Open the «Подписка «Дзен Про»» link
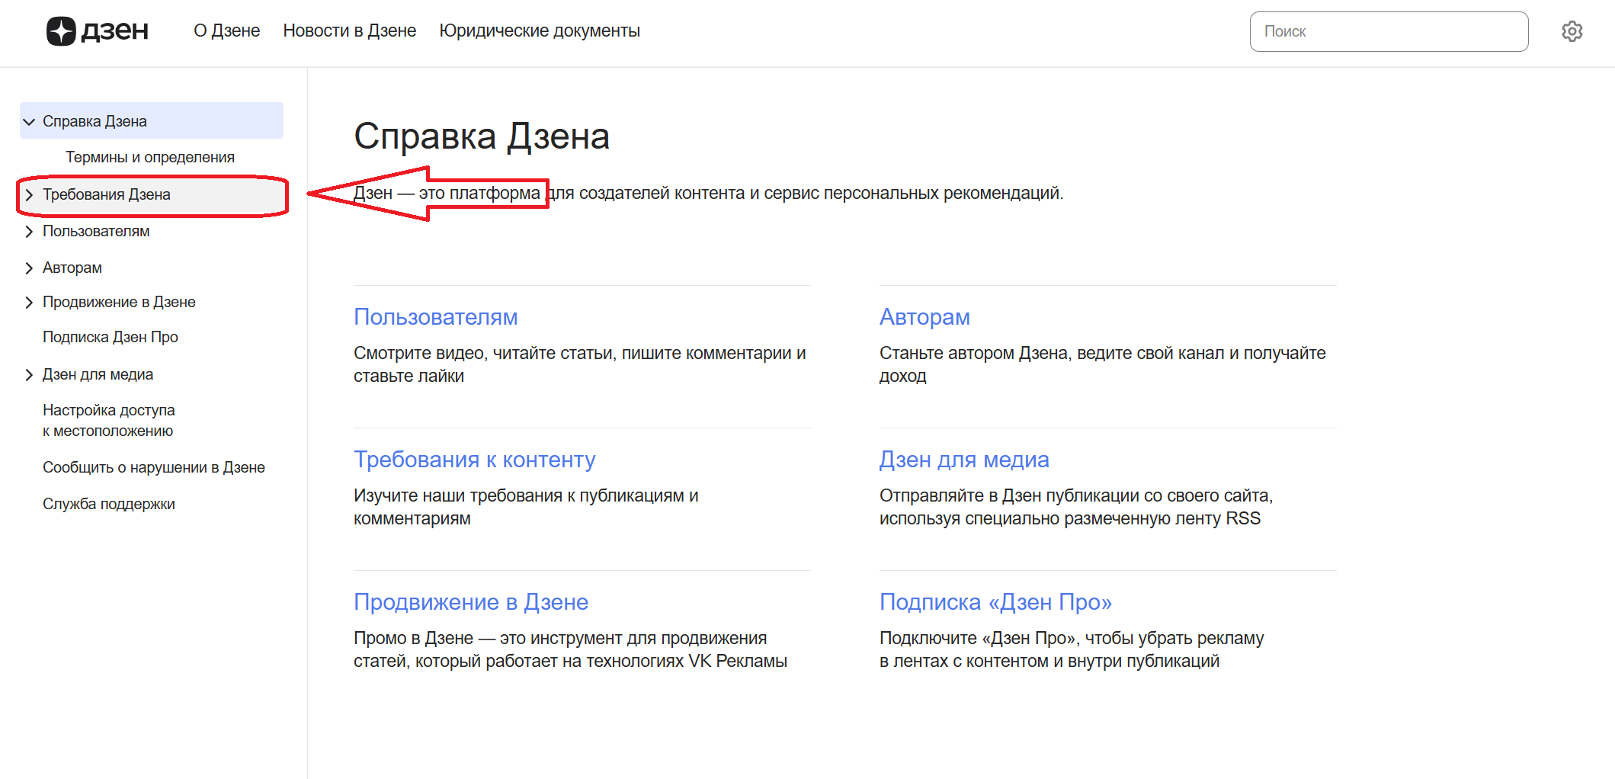1615x779 pixels. pos(995,602)
